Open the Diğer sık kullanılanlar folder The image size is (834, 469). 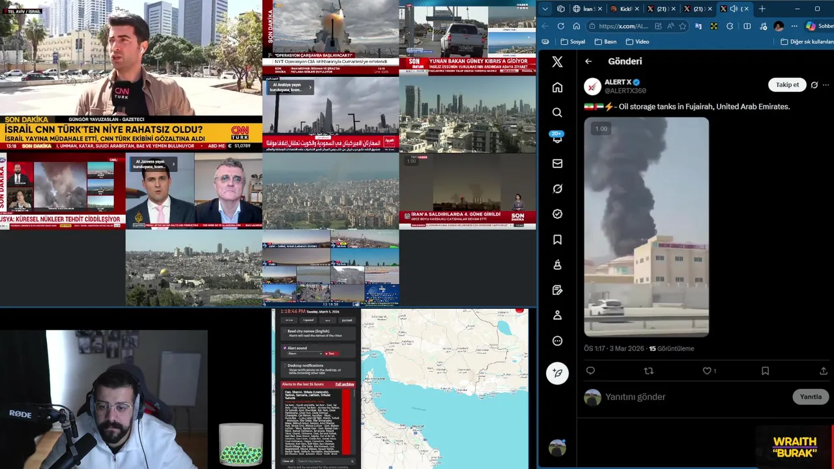click(807, 42)
